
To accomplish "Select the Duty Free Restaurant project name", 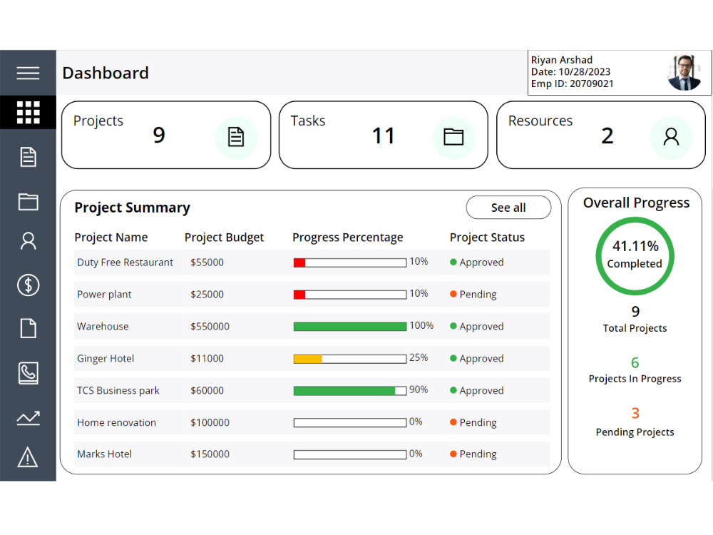I will [x=125, y=262].
